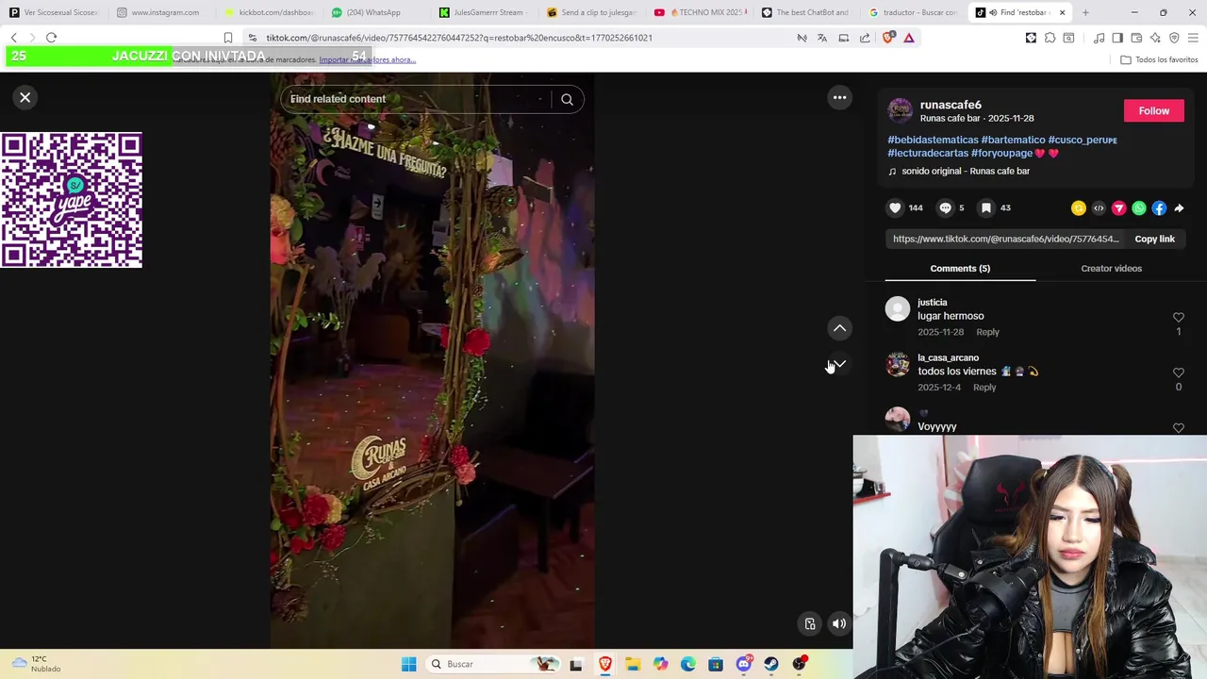1207x679 pixels.
Task: Go to the previous video with up arrow
Action: click(x=839, y=328)
